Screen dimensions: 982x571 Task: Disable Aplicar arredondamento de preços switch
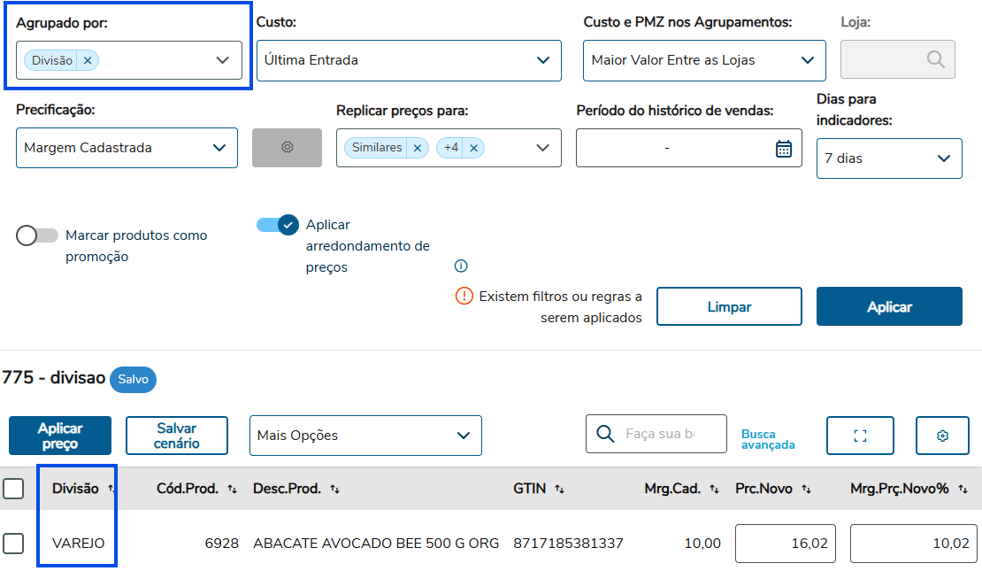[x=278, y=225]
